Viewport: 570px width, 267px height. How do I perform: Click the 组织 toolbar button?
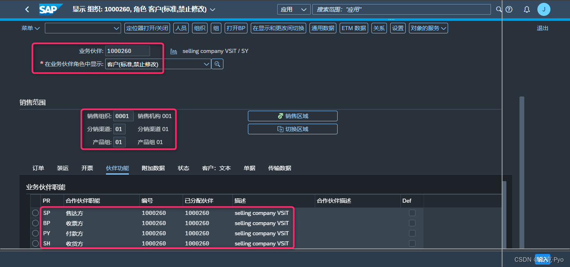click(x=200, y=28)
